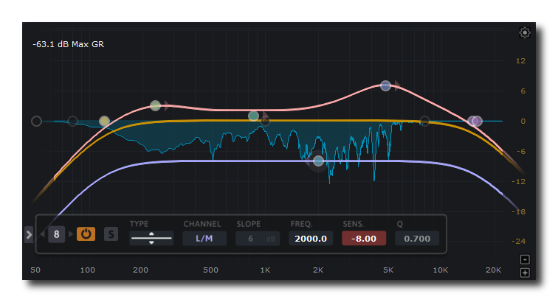Edit the SENS. -8.00 value
Image resolution: width=558 pixels, height=302 pixels.
[x=364, y=239]
